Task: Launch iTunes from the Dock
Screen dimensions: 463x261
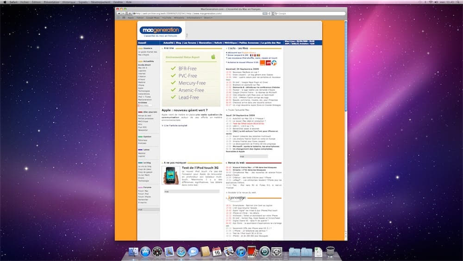Action: 240,252
